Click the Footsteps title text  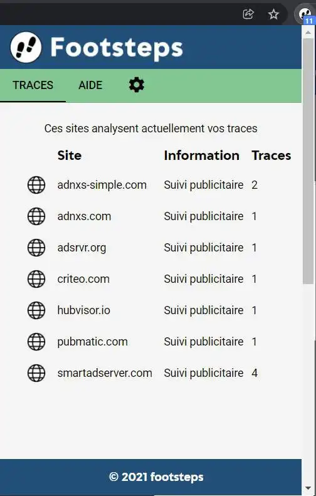(x=117, y=48)
